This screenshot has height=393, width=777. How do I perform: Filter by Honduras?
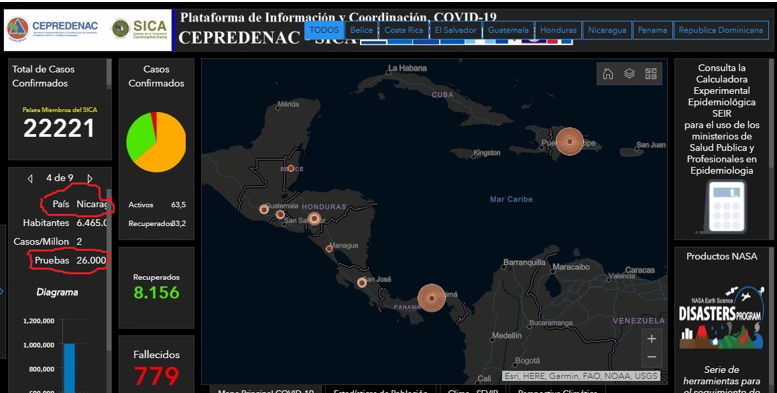558,30
